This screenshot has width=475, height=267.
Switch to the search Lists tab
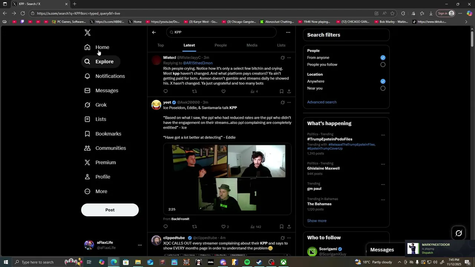(x=281, y=45)
